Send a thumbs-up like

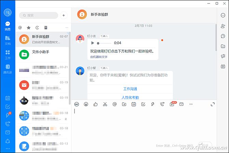point(95,104)
